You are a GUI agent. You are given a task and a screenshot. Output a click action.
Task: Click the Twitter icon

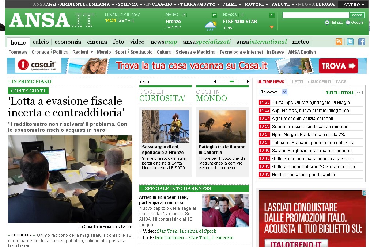click(350, 42)
